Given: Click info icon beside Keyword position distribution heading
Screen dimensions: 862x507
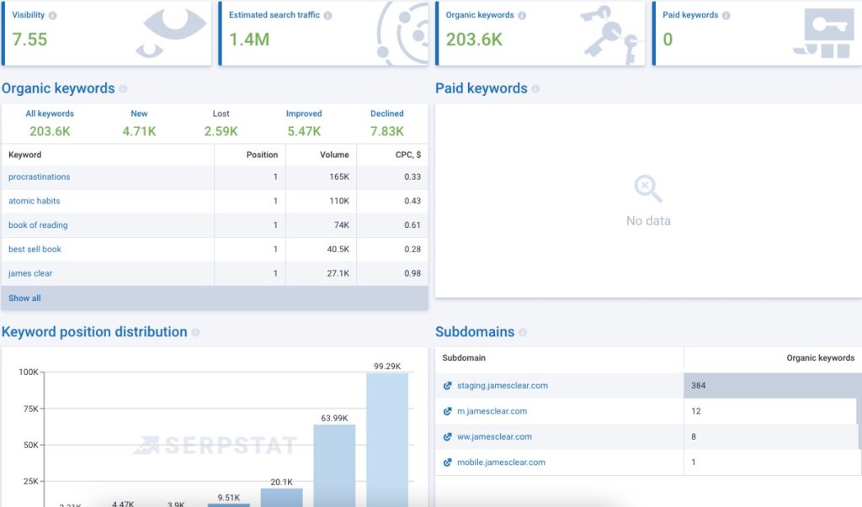Looking at the screenshot, I should 195,332.
